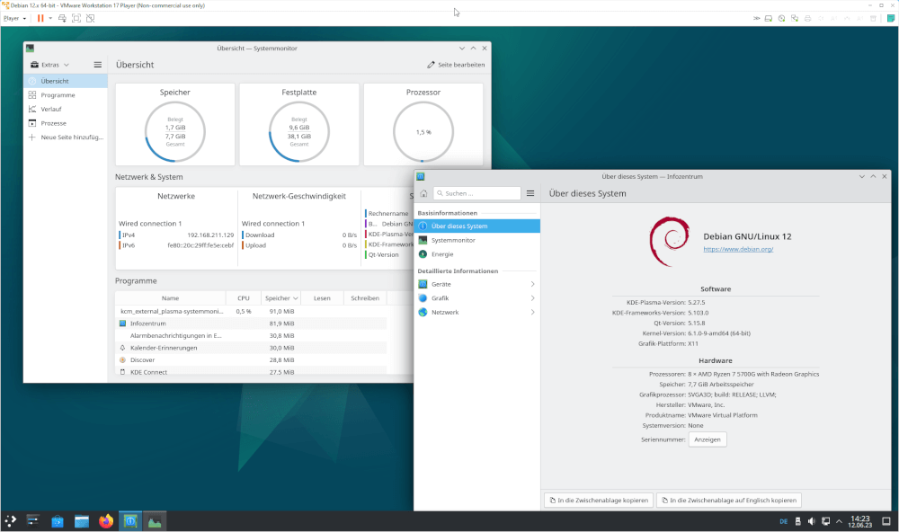
Task: Click the Debian swirl logo
Action: (670, 242)
